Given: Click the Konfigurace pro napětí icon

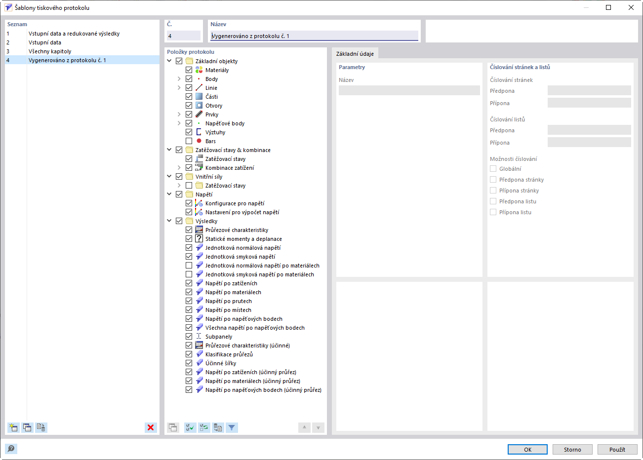Looking at the screenshot, I should 199,203.
